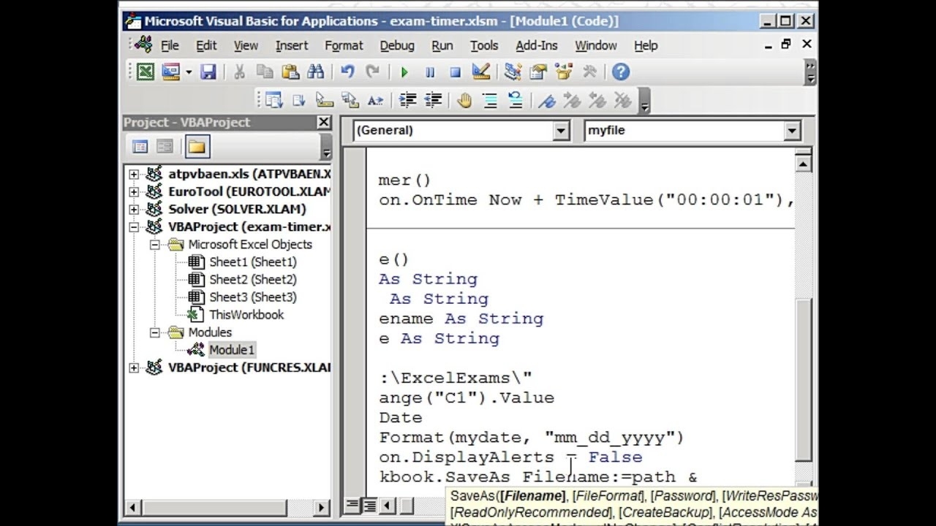
Task: Open the Tools menu
Action: pyautogui.click(x=484, y=45)
